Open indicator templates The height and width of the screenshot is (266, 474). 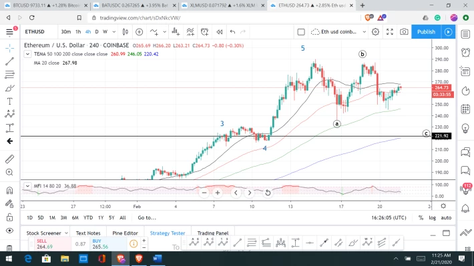click(x=190, y=32)
